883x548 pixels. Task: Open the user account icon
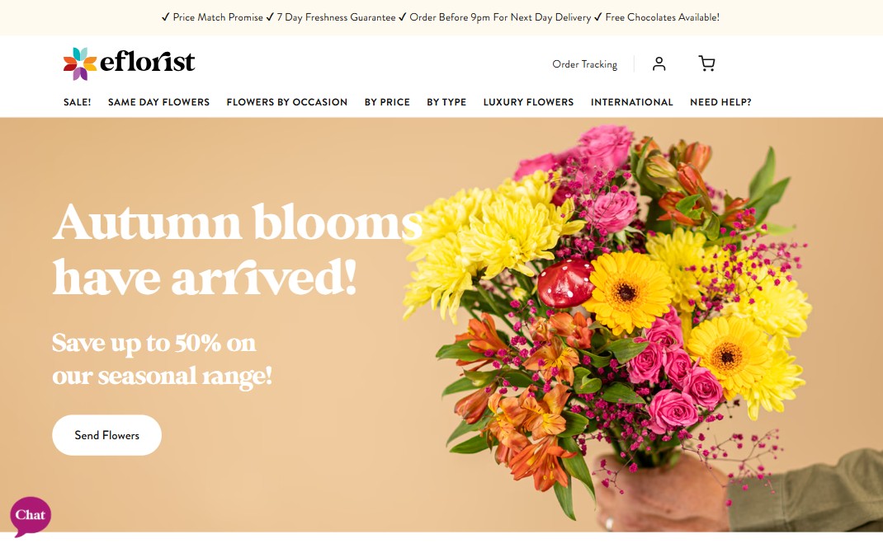(659, 63)
